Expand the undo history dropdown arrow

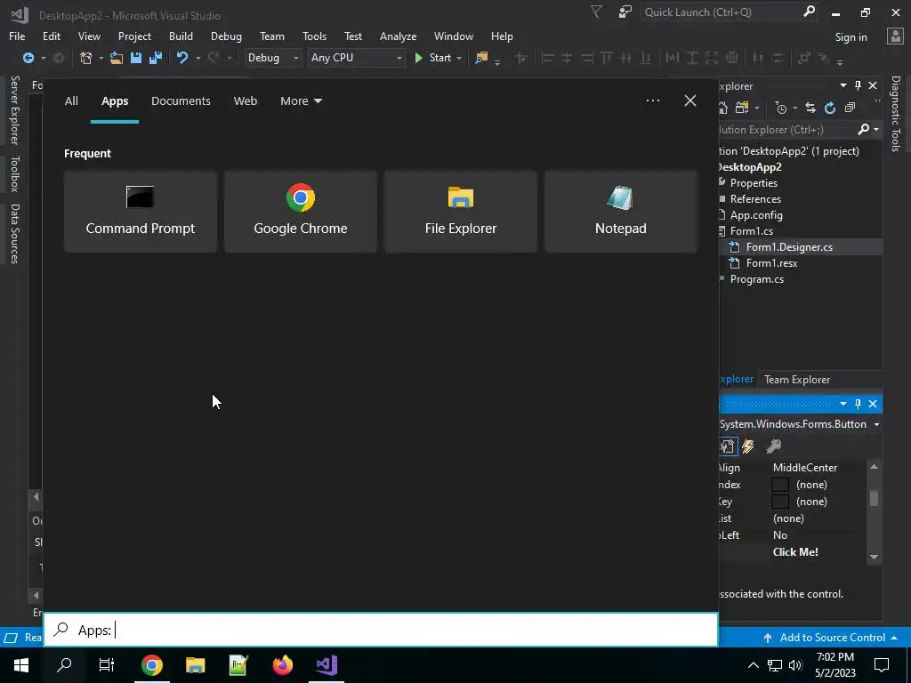198,58
